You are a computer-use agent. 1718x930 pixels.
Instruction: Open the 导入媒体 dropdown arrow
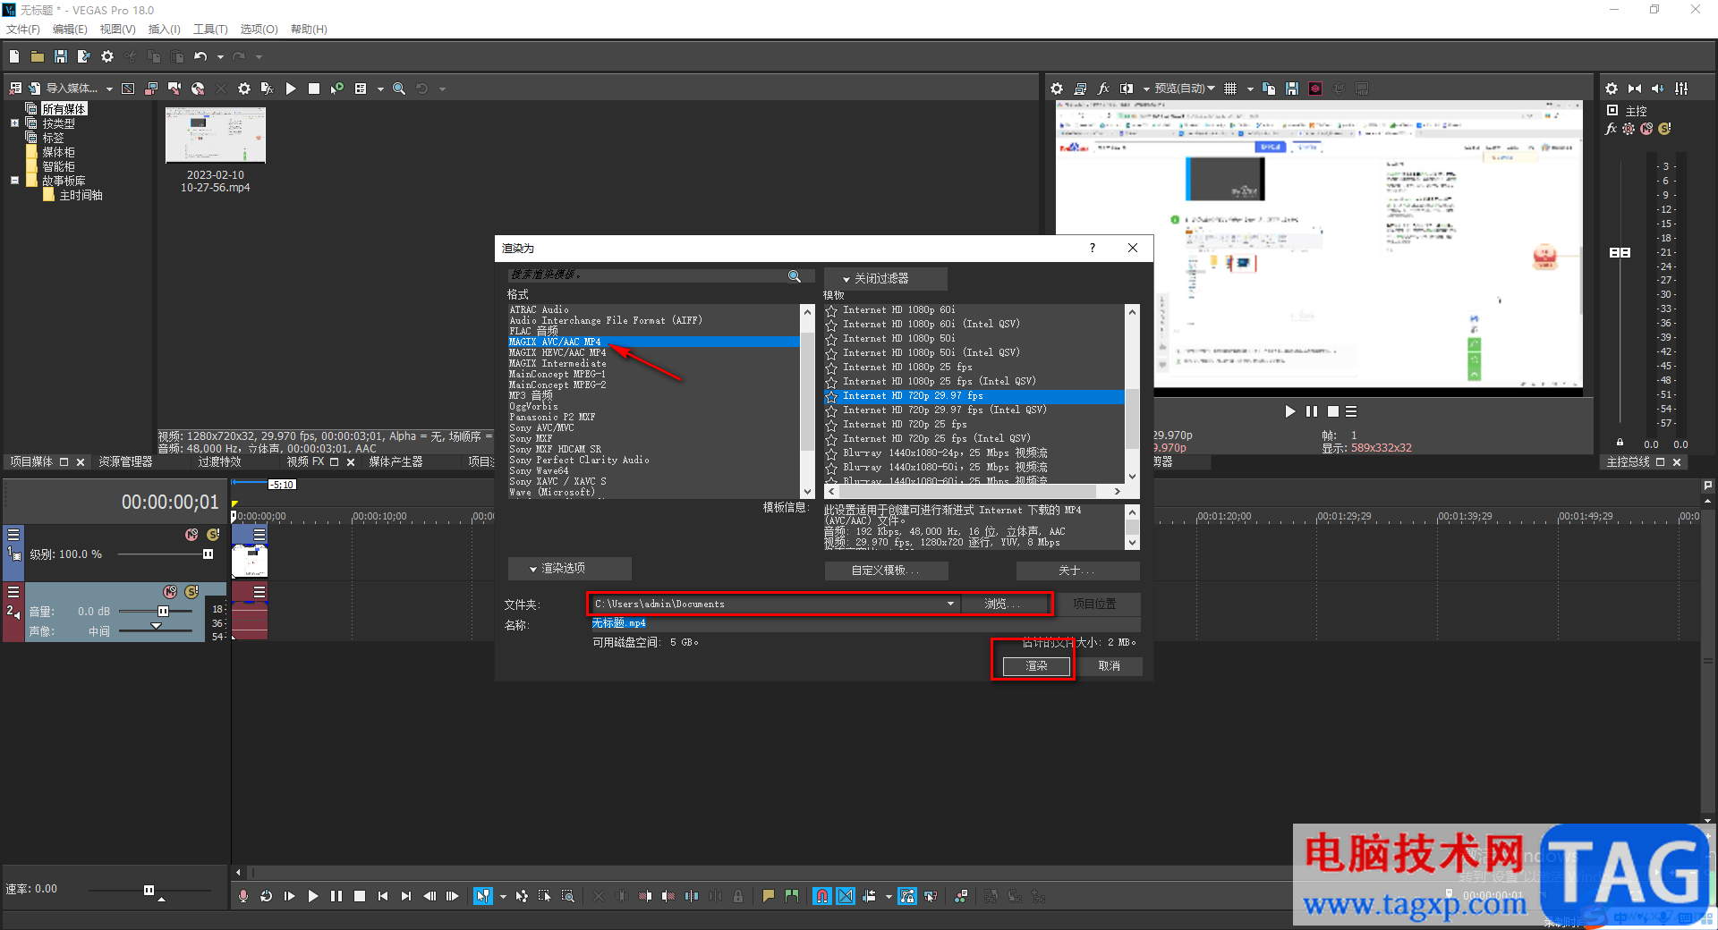[x=109, y=89]
